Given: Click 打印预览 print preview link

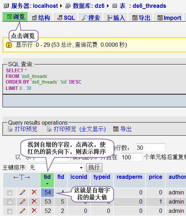Looking at the screenshot, I should 26,129.
